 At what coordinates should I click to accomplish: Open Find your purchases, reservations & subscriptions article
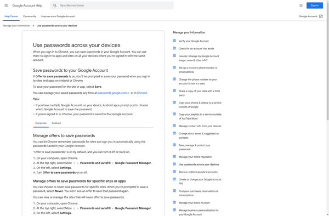click(198, 193)
